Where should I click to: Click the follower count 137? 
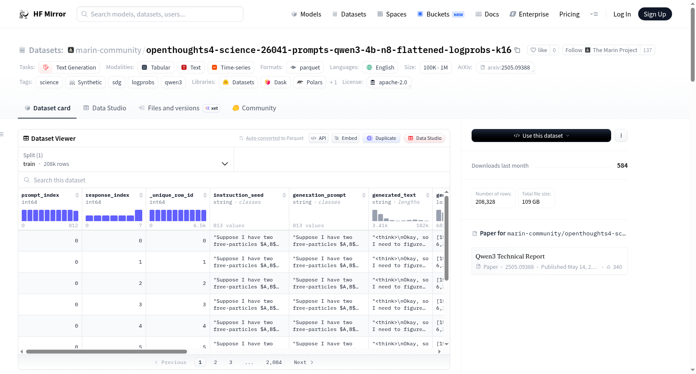[x=647, y=50]
